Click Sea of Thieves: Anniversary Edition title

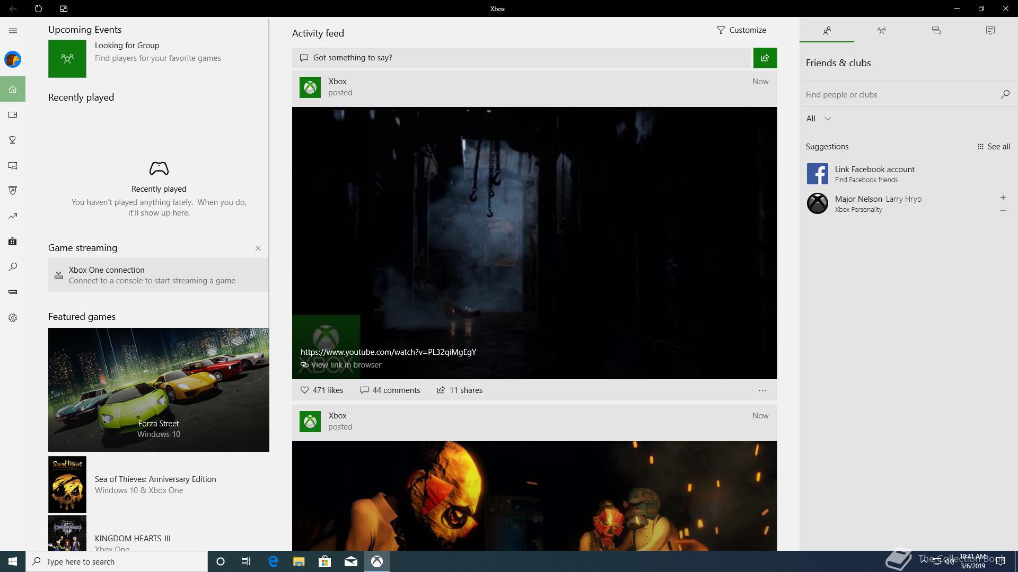click(x=155, y=479)
